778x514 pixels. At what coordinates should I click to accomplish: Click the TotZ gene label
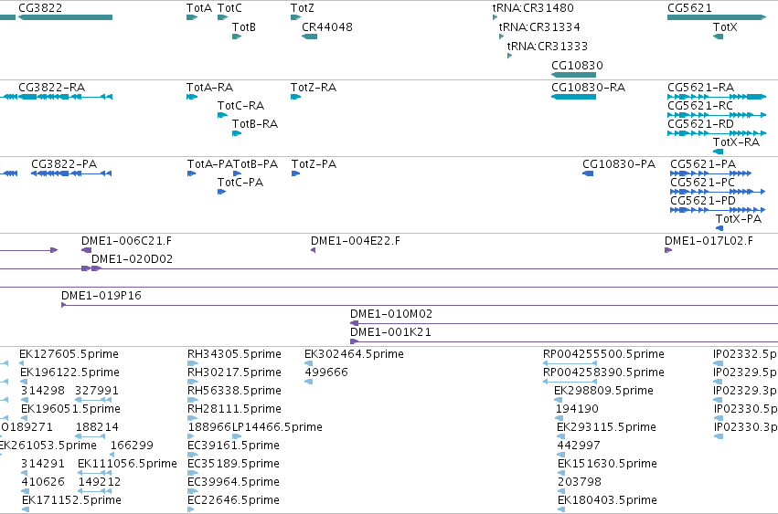tap(303, 8)
